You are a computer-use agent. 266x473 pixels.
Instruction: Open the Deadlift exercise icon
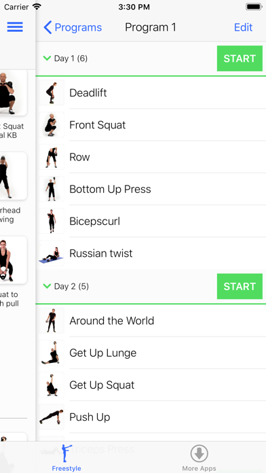click(52, 92)
